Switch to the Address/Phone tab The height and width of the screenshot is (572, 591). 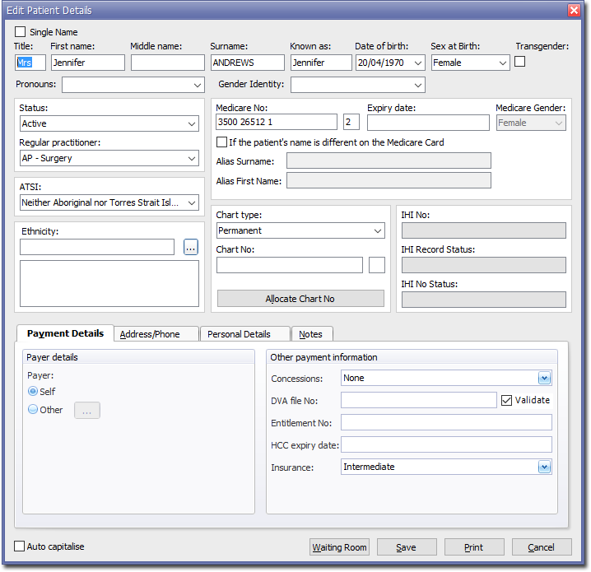(150, 334)
